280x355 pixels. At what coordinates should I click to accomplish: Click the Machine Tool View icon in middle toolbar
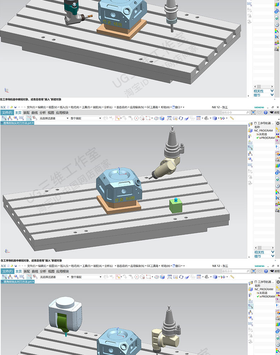pyautogui.click(x=10, y=118)
